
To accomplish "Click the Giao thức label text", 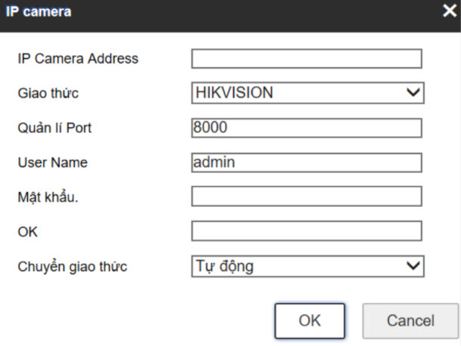I will coord(48,94).
